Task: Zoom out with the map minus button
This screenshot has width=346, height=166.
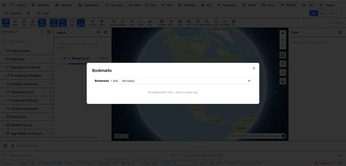Action: (x=283, y=40)
